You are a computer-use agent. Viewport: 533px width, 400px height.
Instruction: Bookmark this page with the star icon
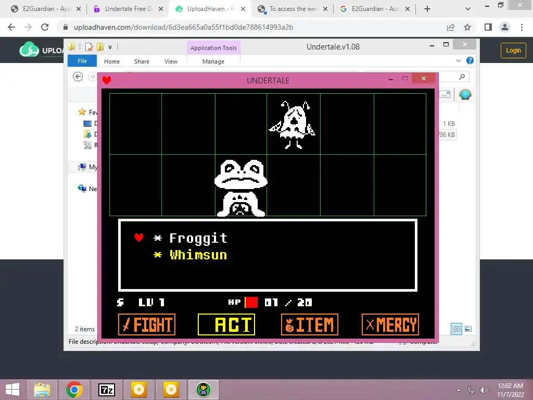point(467,27)
